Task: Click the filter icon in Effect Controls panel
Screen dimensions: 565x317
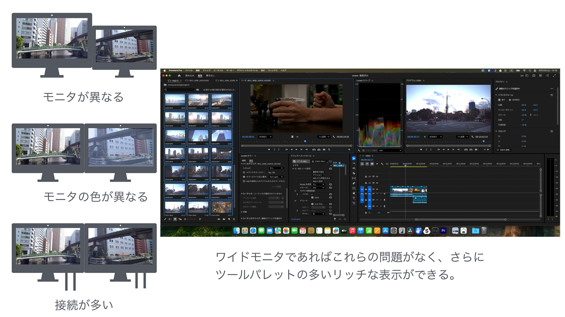Action: pos(335,219)
